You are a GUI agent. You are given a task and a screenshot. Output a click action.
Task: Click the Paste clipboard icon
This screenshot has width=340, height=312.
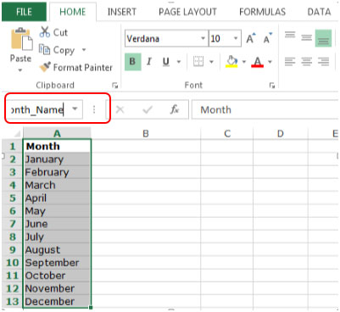pyautogui.click(x=21, y=39)
